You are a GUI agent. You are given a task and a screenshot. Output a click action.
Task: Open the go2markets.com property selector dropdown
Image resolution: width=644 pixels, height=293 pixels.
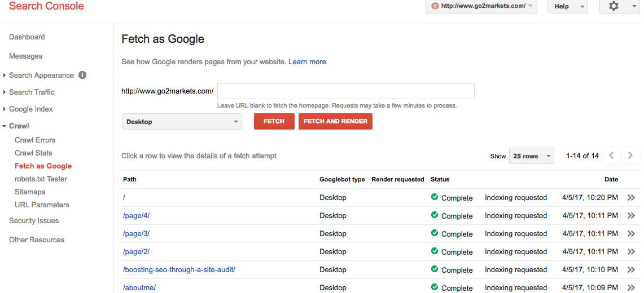pyautogui.click(x=481, y=6)
